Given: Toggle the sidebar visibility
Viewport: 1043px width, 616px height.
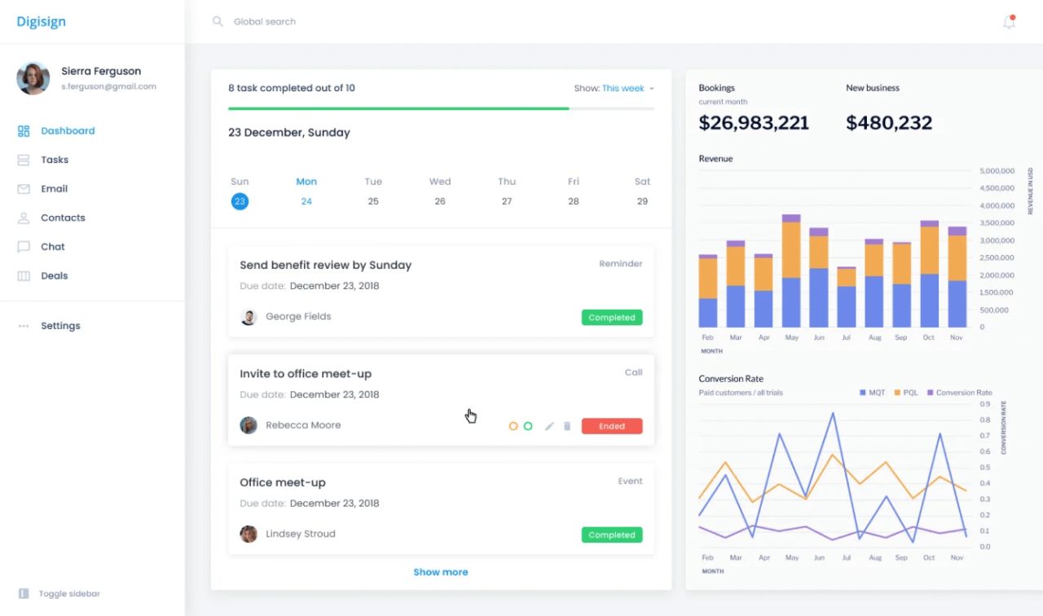Looking at the screenshot, I should pyautogui.click(x=58, y=593).
